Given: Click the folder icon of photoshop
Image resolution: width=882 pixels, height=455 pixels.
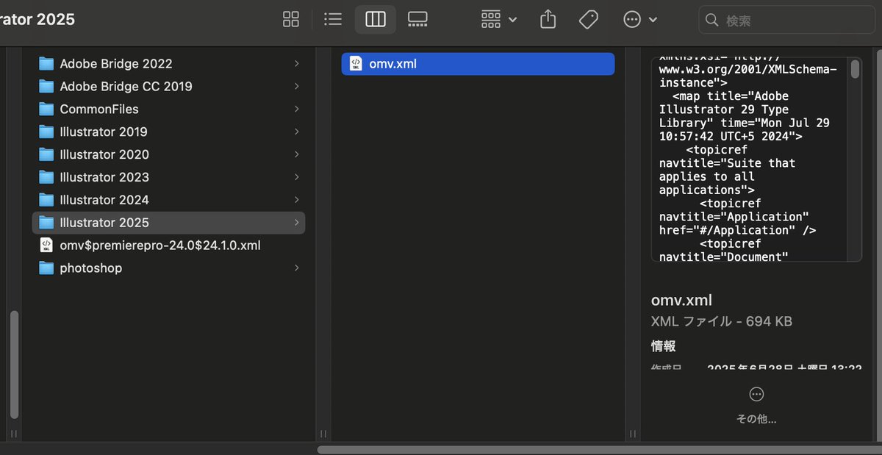Looking at the screenshot, I should click(46, 268).
